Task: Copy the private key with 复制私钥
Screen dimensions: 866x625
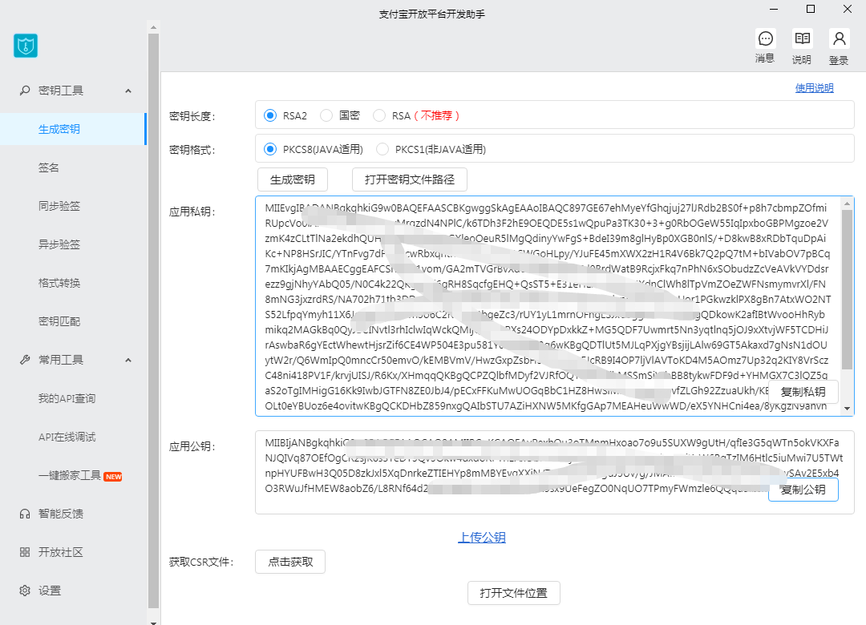Action: point(803,392)
